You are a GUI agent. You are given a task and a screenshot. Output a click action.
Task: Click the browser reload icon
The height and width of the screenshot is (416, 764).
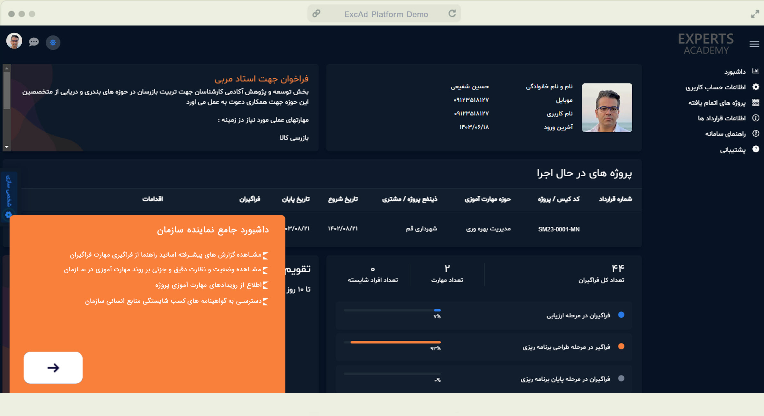452,14
